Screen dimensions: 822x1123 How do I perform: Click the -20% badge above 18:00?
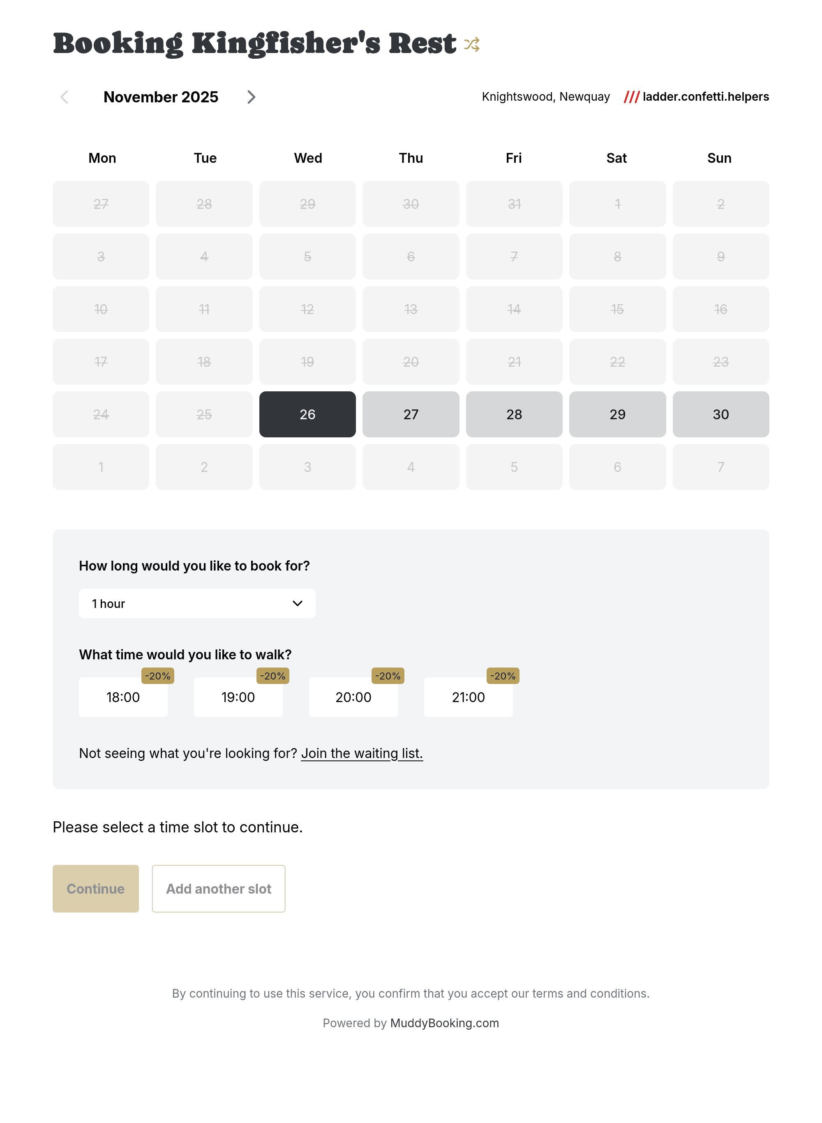click(x=157, y=676)
